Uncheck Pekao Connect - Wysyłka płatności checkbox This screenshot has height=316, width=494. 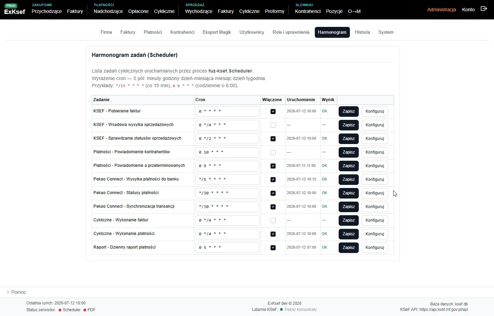[x=273, y=179]
